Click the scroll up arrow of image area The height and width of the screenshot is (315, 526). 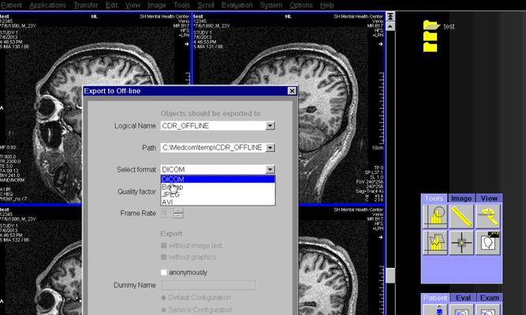(390, 26)
